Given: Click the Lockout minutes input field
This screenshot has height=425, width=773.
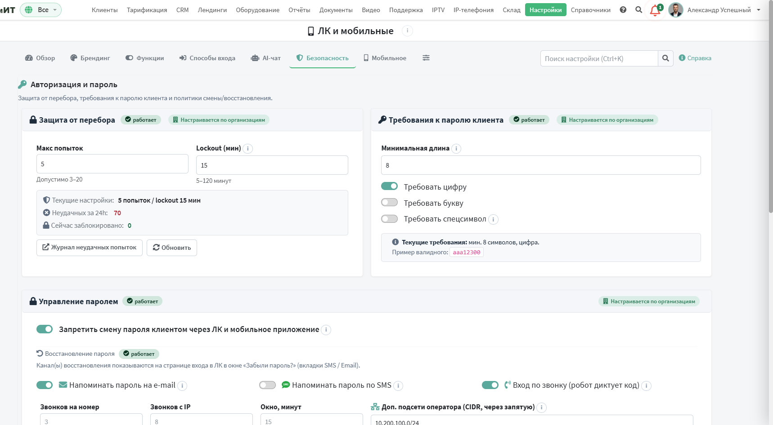Looking at the screenshot, I should [x=272, y=165].
